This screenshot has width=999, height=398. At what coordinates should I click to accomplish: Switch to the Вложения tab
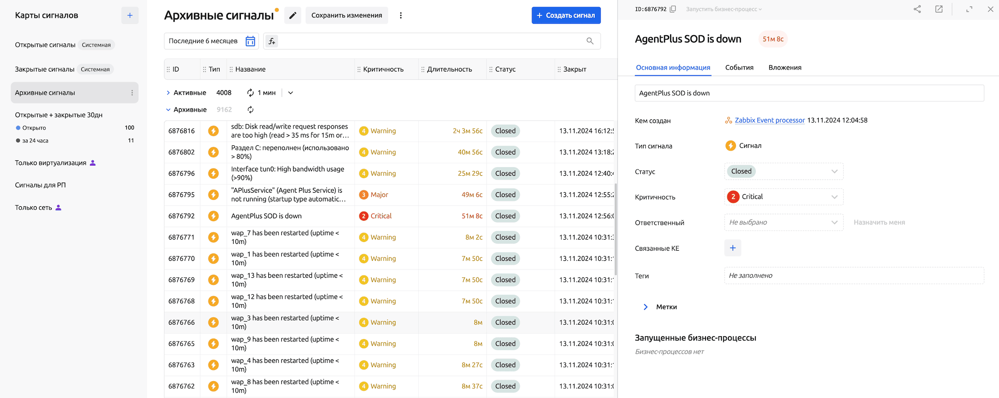pos(784,68)
